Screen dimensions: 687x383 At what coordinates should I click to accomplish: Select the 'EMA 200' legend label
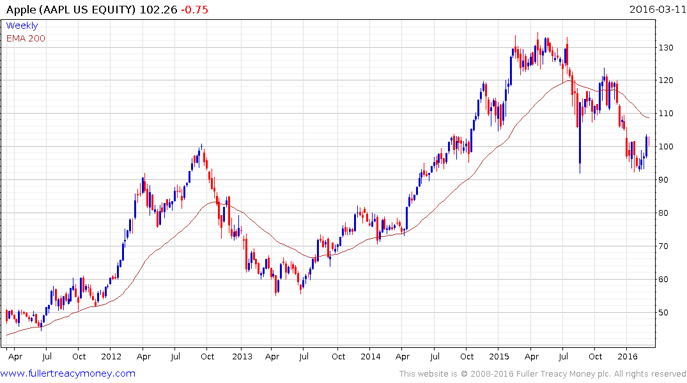pyautogui.click(x=26, y=38)
